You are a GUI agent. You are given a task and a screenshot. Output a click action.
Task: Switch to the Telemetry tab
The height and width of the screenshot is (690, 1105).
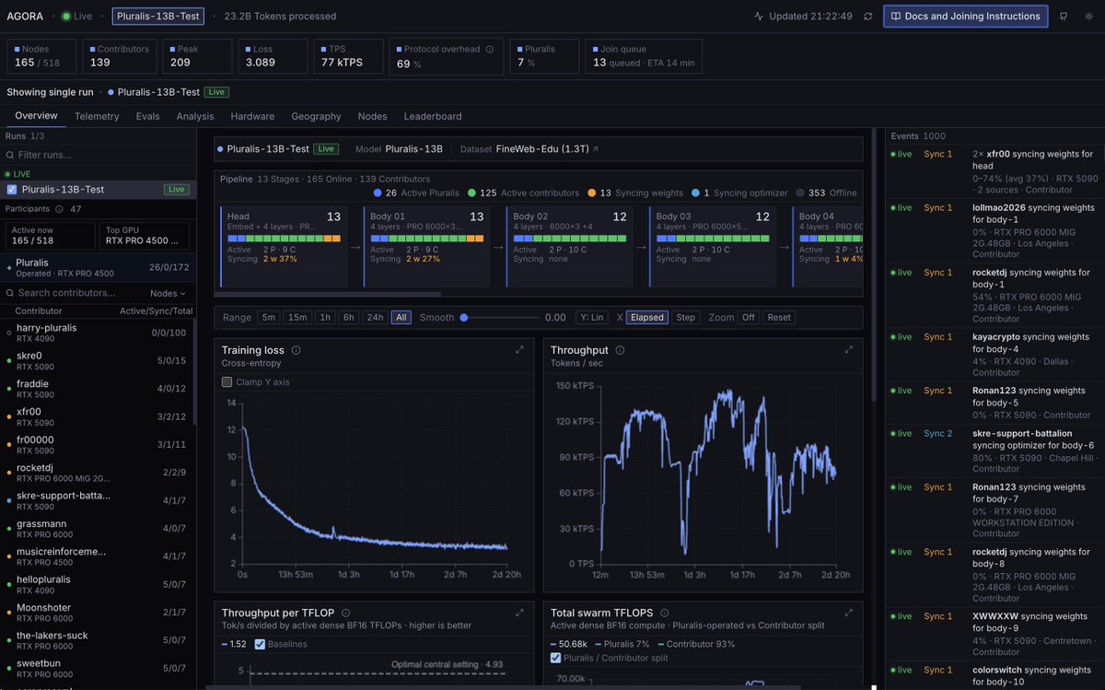click(97, 116)
